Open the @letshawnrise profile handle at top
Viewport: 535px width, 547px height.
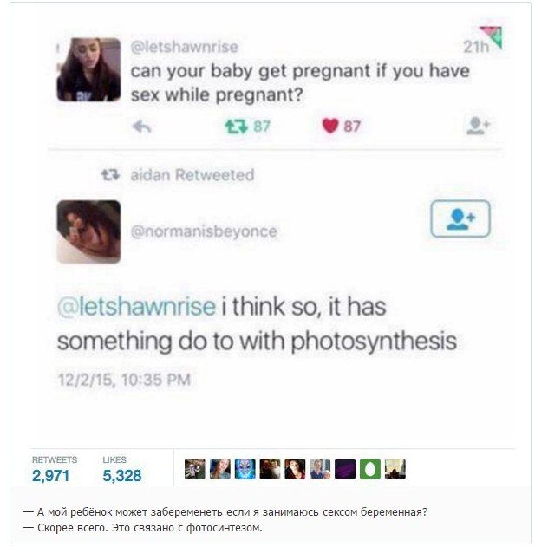pyautogui.click(x=183, y=47)
